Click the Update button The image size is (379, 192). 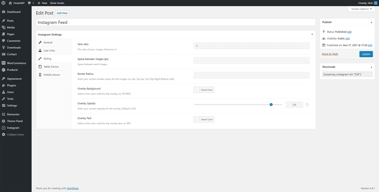click(366, 54)
